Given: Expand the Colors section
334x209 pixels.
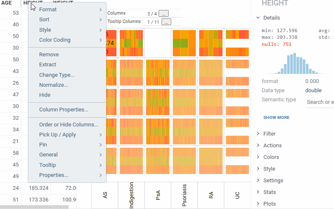Looking at the screenshot, I should (x=271, y=157).
